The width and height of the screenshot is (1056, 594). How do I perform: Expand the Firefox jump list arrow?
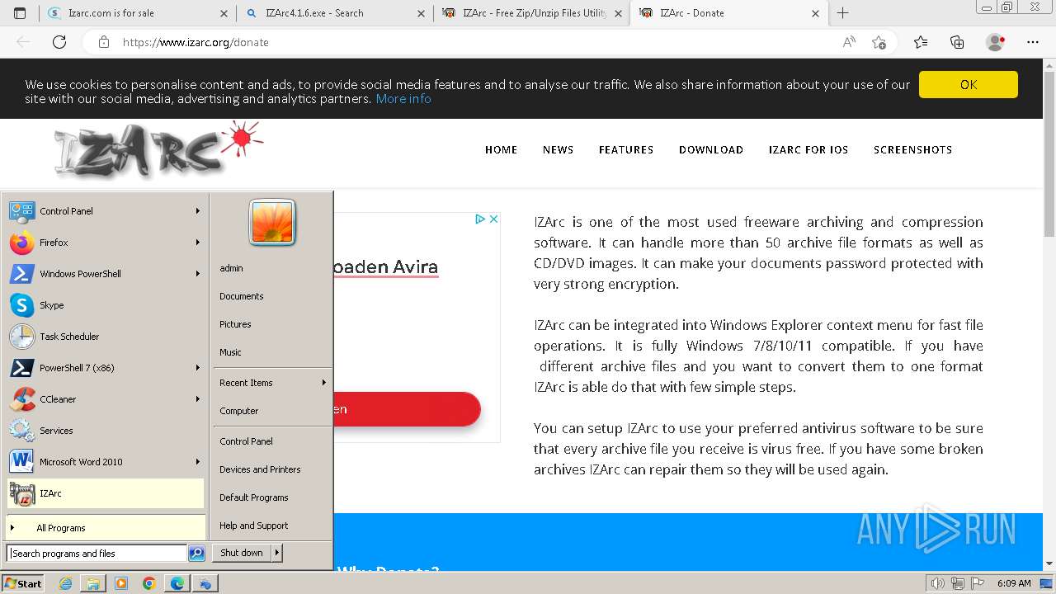pyautogui.click(x=198, y=243)
